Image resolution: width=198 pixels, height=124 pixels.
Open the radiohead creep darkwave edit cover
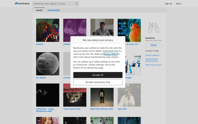point(48,95)
